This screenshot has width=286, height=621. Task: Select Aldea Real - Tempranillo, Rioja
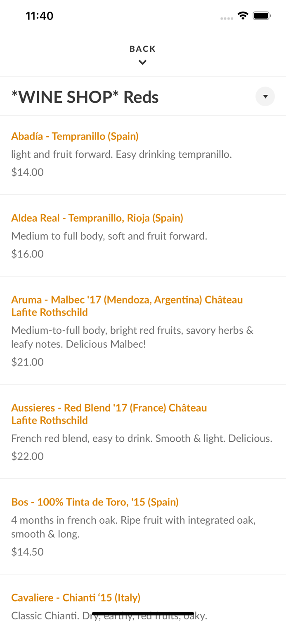(97, 217)
